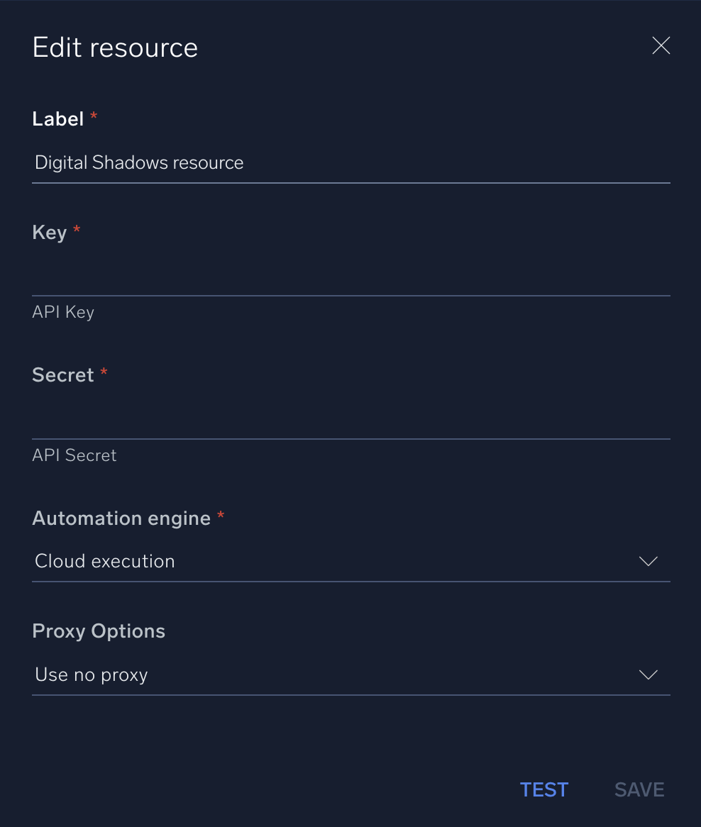
Task: Close the Edit resource dialog
Action: 661,47
